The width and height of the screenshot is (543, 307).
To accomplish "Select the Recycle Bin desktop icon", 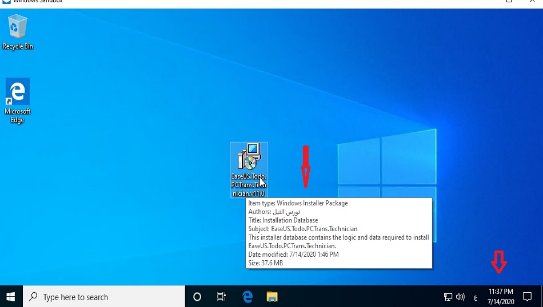I will tap(17, 33).
